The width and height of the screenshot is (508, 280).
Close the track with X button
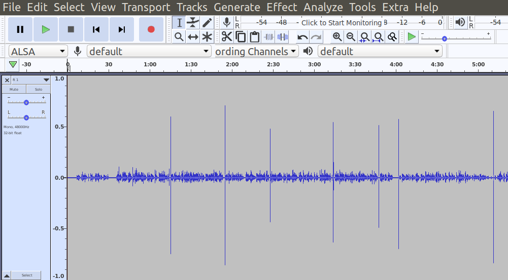(x=7, y=80)
